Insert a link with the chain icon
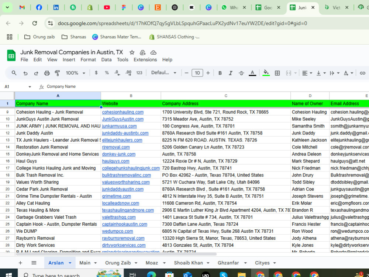Viewport: 369px width, 277px height. coord(362,73)
